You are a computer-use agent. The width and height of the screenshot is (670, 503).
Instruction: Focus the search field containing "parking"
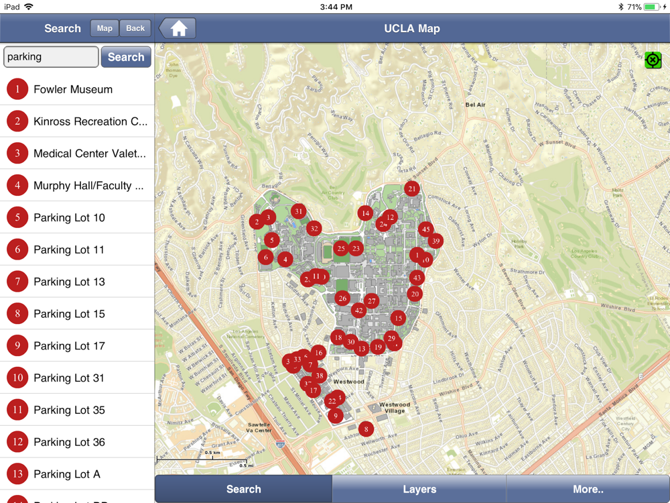51,57
